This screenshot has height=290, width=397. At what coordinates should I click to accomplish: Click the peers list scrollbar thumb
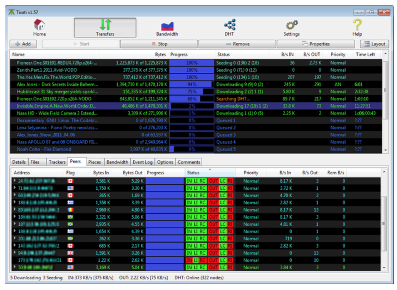pyautogui.click(x=384, y=223)
